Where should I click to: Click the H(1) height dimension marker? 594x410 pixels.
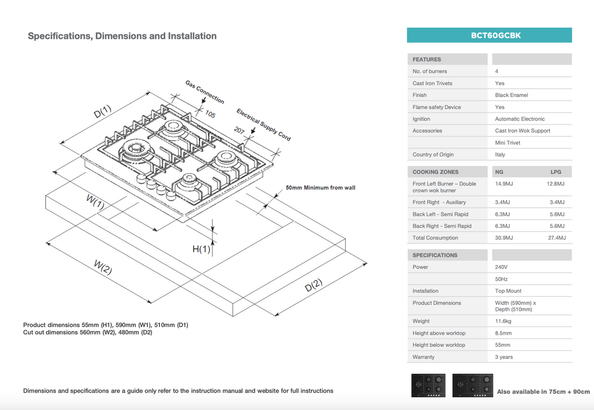201,249
